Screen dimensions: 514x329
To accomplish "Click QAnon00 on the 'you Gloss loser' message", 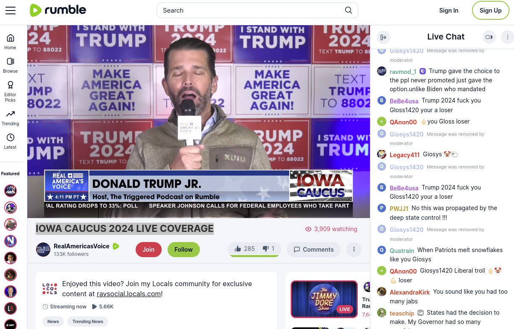I will [x=403, y=122].
